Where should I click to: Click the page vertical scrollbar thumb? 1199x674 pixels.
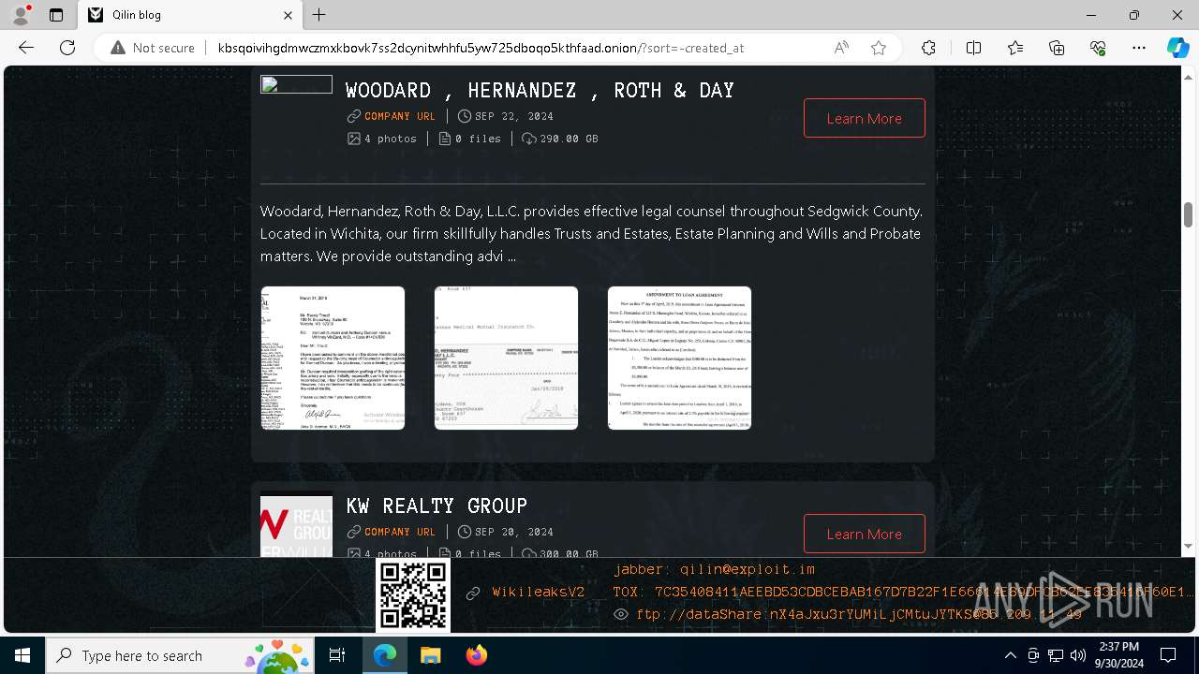(x=1188, y=213)
